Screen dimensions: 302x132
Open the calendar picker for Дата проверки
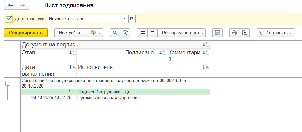pos(132,19)
